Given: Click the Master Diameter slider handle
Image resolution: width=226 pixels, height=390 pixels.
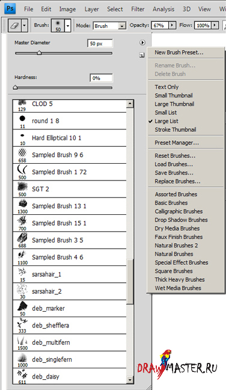Looking at the screenshot, I should click(39, 53).
